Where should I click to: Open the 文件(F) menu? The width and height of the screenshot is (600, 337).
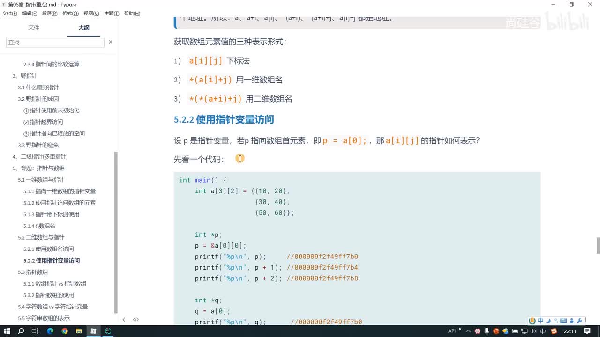click(x=9, y=14)
